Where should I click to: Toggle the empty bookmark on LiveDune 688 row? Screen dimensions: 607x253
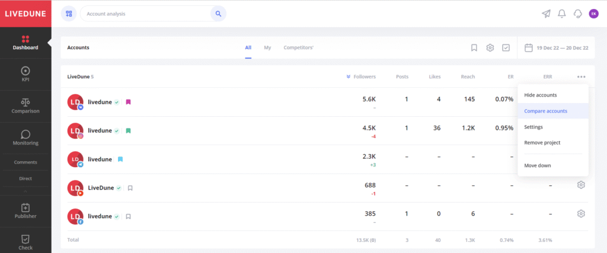pyautogui.click(x=130, y=188)
